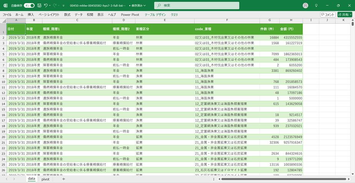Open the Power Pivot ribbon tab
Viewport: 355px width, 183px height.
130,15
